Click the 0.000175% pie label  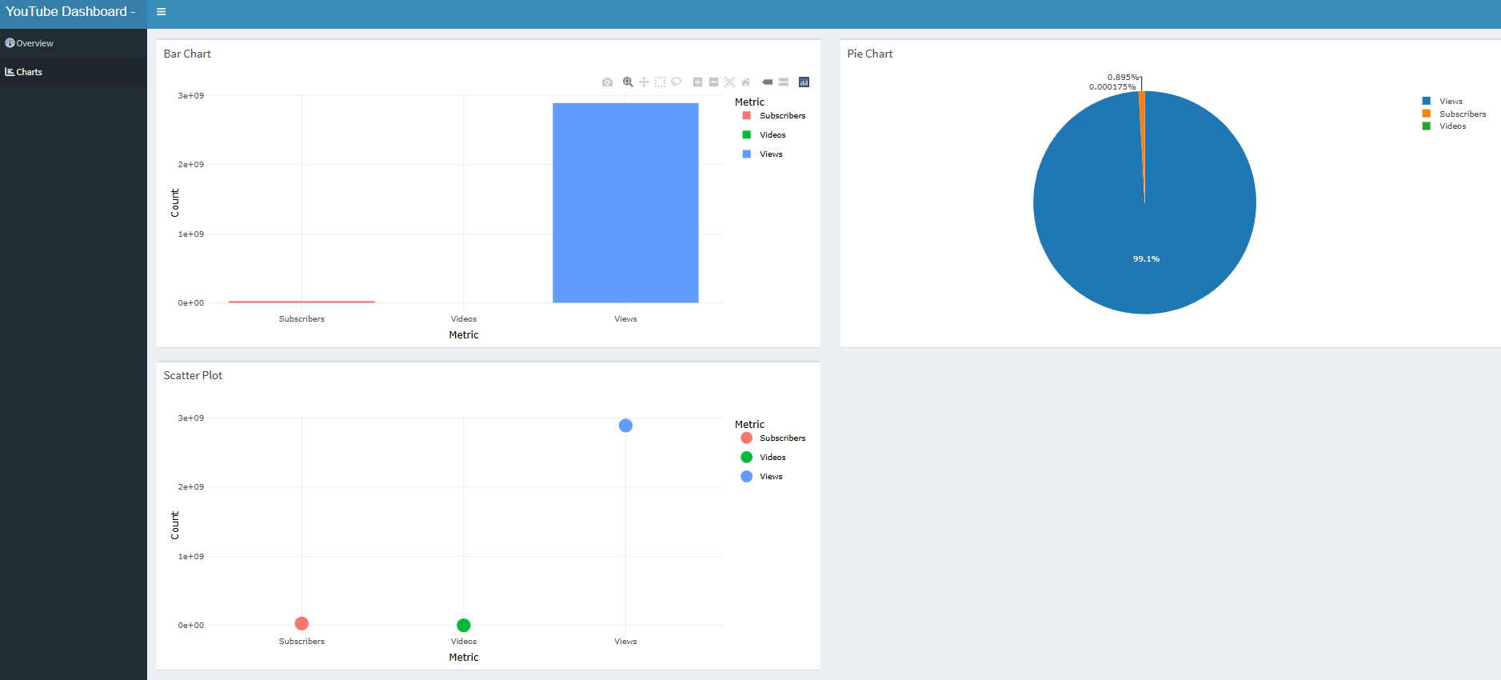[1112, 87]
